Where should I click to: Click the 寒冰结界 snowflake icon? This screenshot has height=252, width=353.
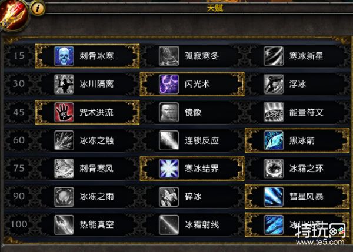169,169
